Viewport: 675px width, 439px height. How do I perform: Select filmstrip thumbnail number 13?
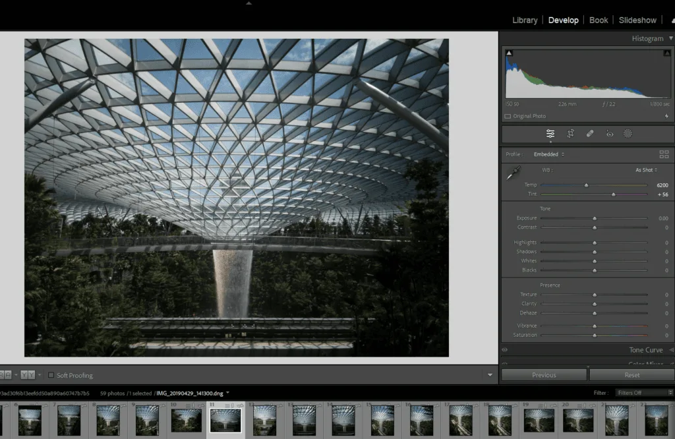pos(304,421)
